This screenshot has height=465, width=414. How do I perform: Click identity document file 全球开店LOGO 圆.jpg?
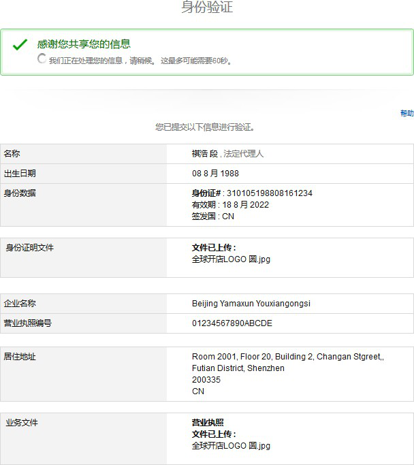231,259
